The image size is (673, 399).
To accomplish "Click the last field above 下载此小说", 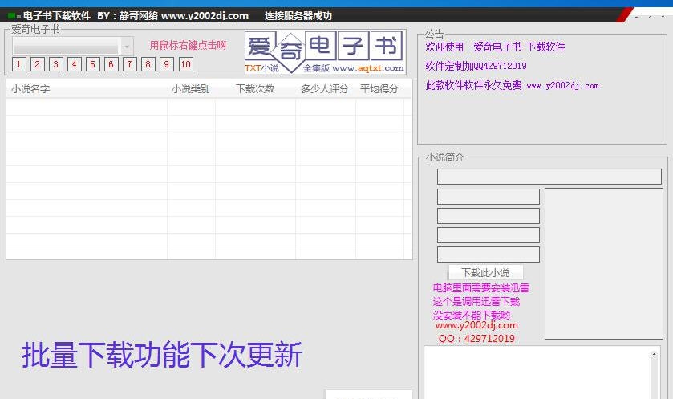I will click(x=489, y=254).
